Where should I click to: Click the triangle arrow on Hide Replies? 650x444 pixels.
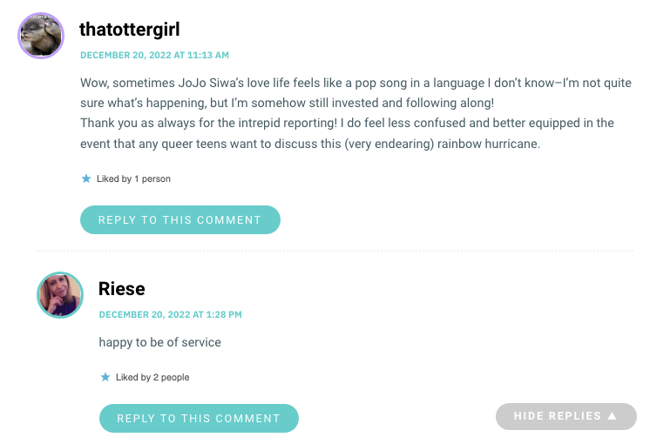(613, 416)
